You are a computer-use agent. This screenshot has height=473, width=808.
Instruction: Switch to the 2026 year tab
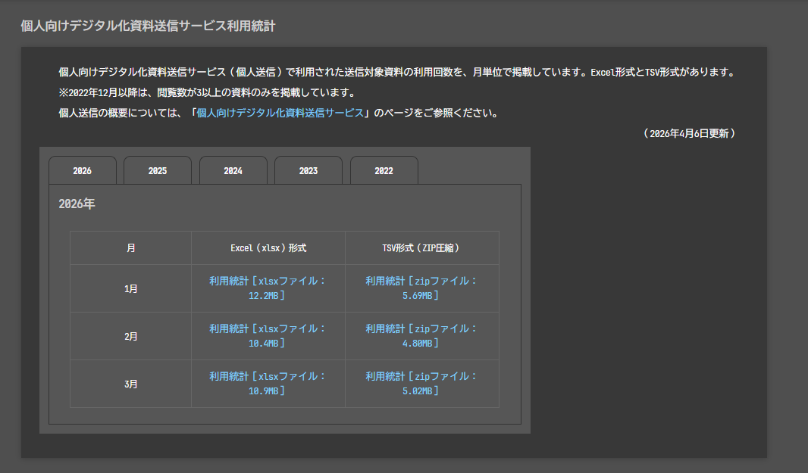point(83,170)
